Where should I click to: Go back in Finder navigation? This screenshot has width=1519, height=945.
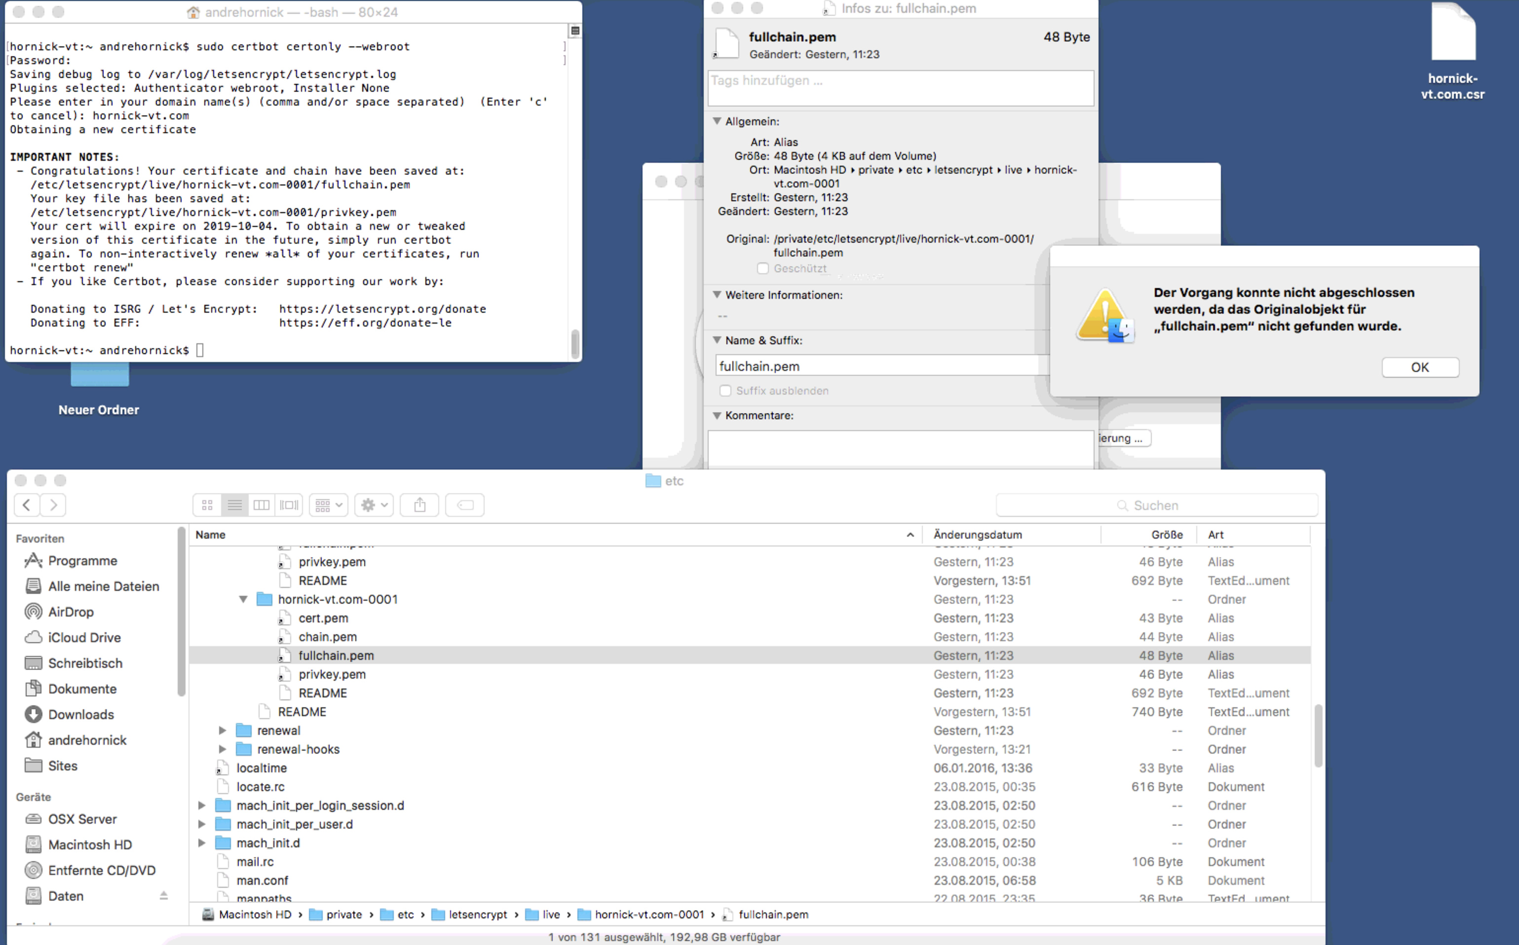27,505
